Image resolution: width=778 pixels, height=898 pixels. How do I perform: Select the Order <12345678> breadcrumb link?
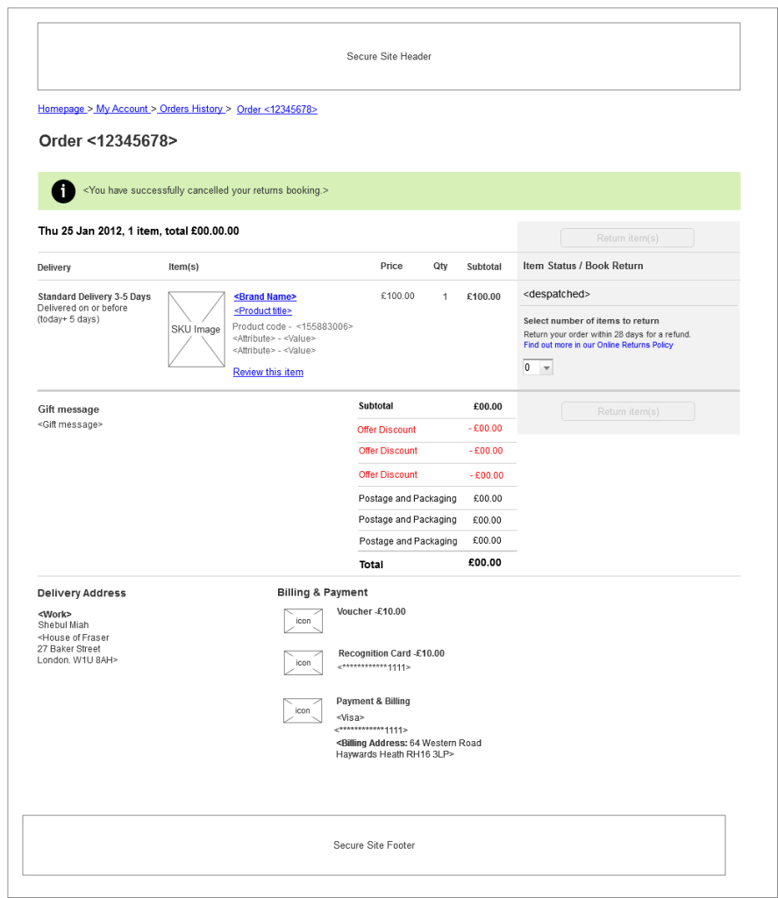click(276, 109)
